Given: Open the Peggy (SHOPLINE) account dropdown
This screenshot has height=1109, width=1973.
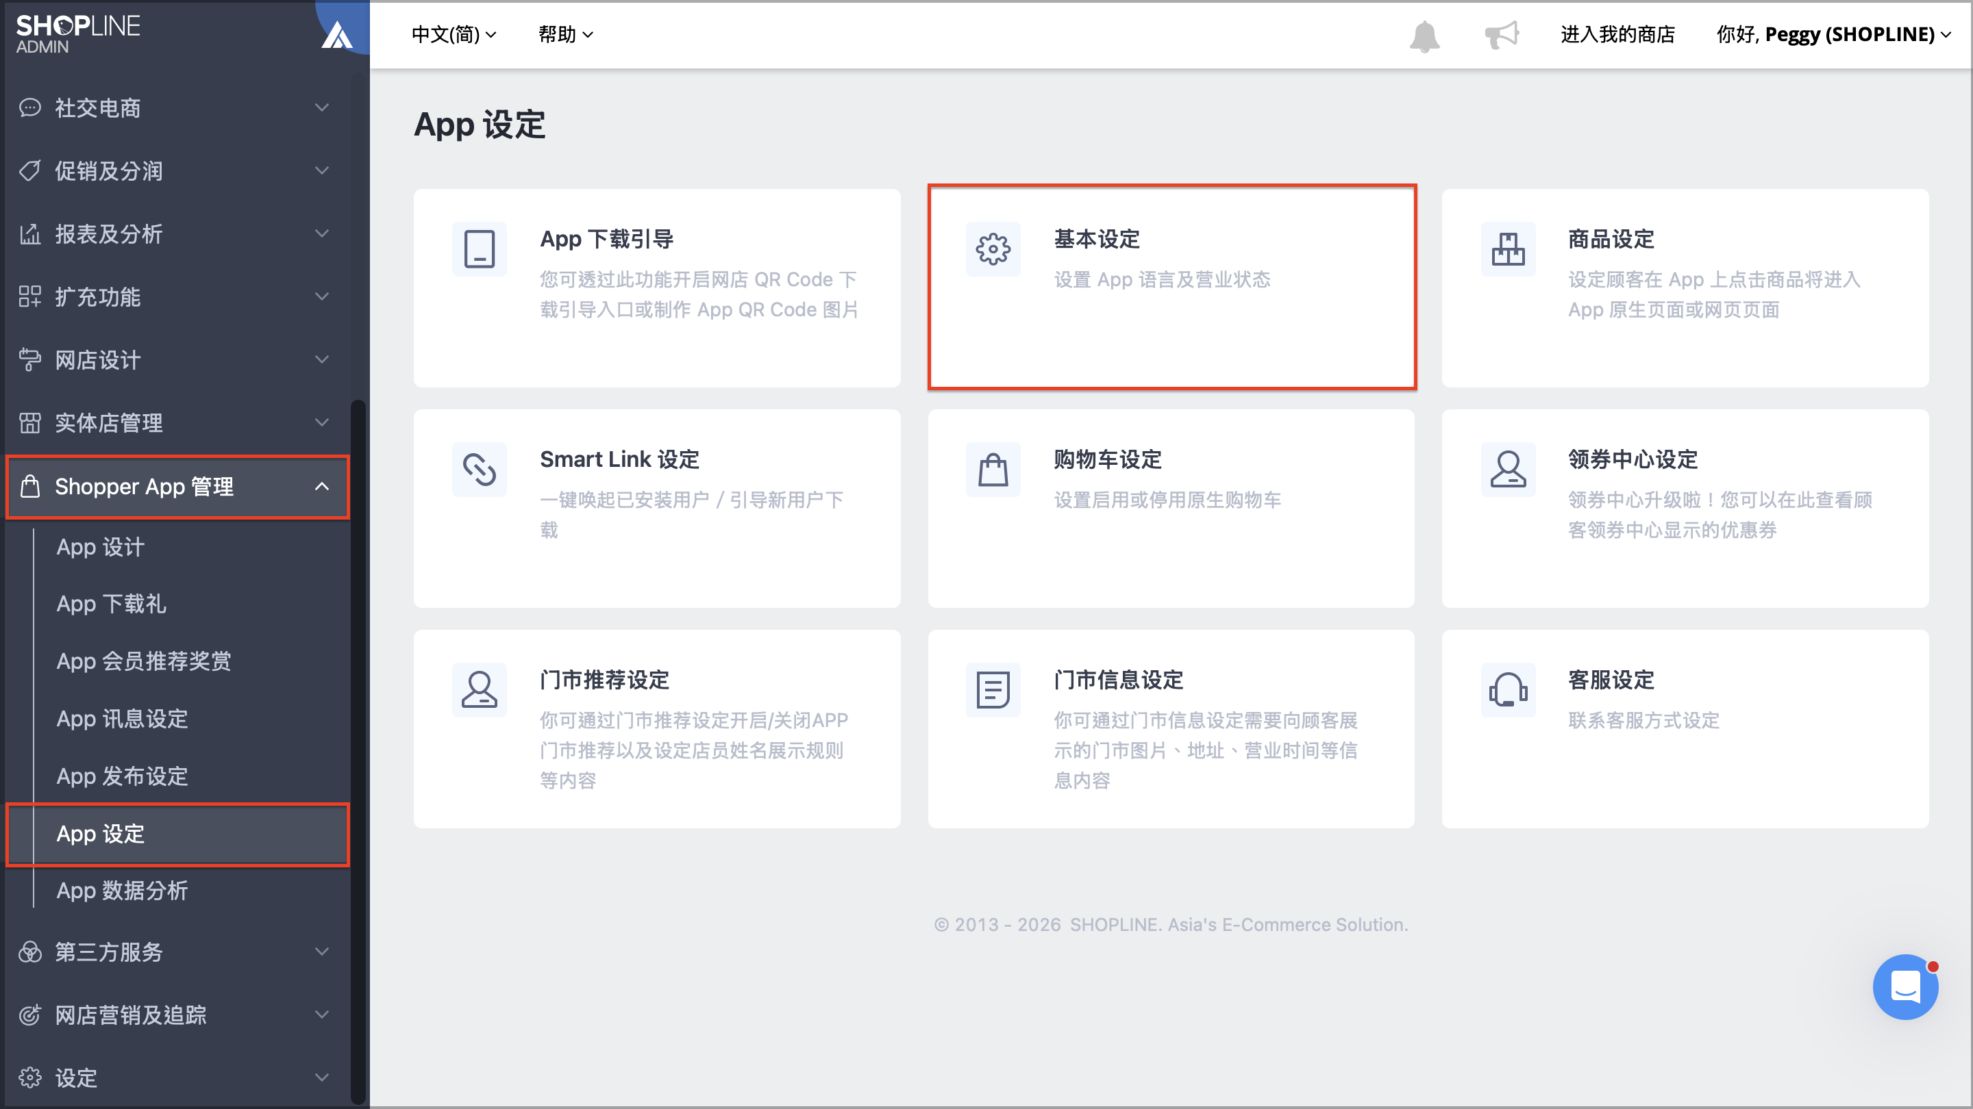Looking at the screenshot, I should (x=1834, y=34).
